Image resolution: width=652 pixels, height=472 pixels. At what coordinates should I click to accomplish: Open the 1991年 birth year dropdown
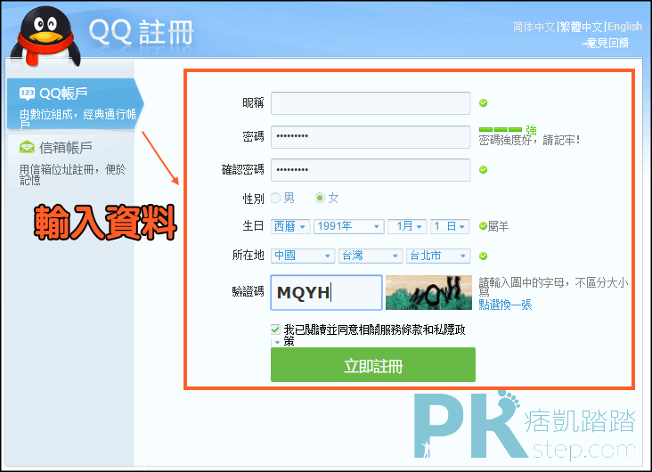coord(349,226)
